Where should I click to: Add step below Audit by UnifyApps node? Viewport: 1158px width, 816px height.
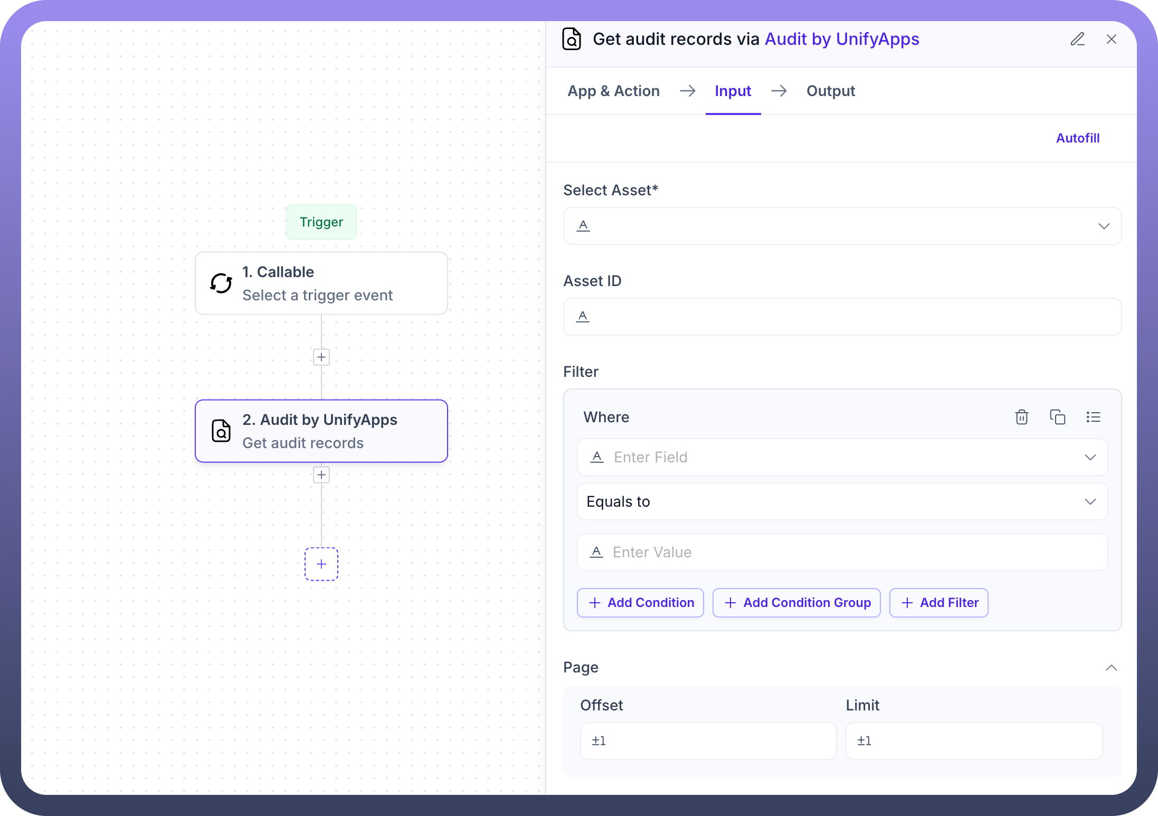[x=321, y=475]
